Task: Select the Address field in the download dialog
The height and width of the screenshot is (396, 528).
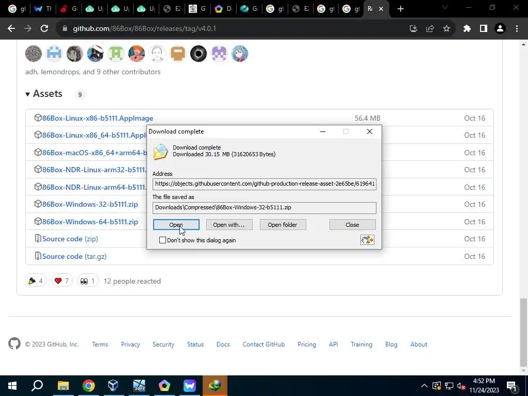Action: point(265,184)
